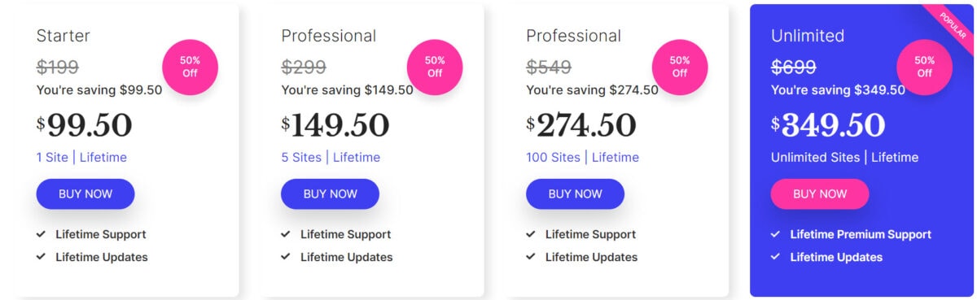The image size is (977, 300).
Task: Click the 50% Off badge on Unlimited plan
Action: tap(924, 67)
